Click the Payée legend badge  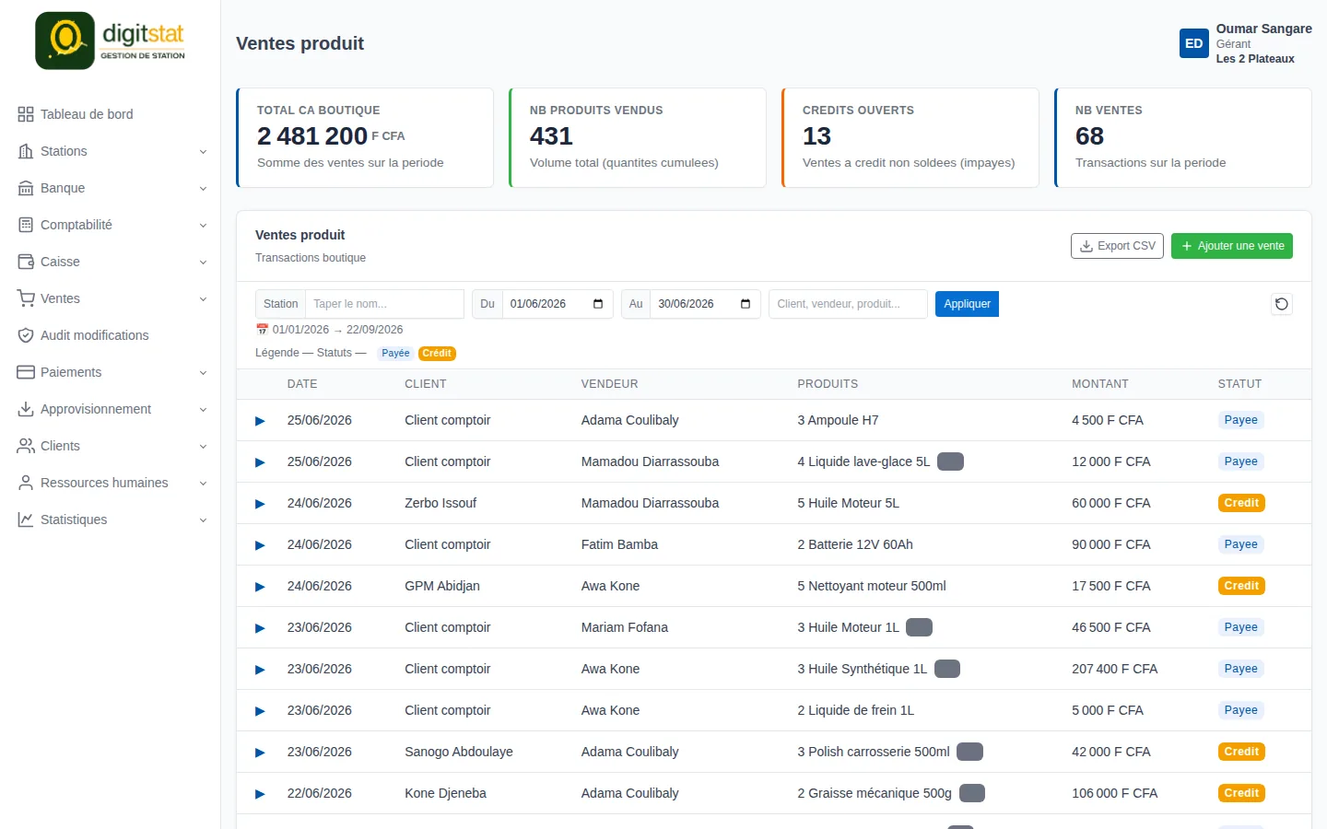click(x=395, y=354)
